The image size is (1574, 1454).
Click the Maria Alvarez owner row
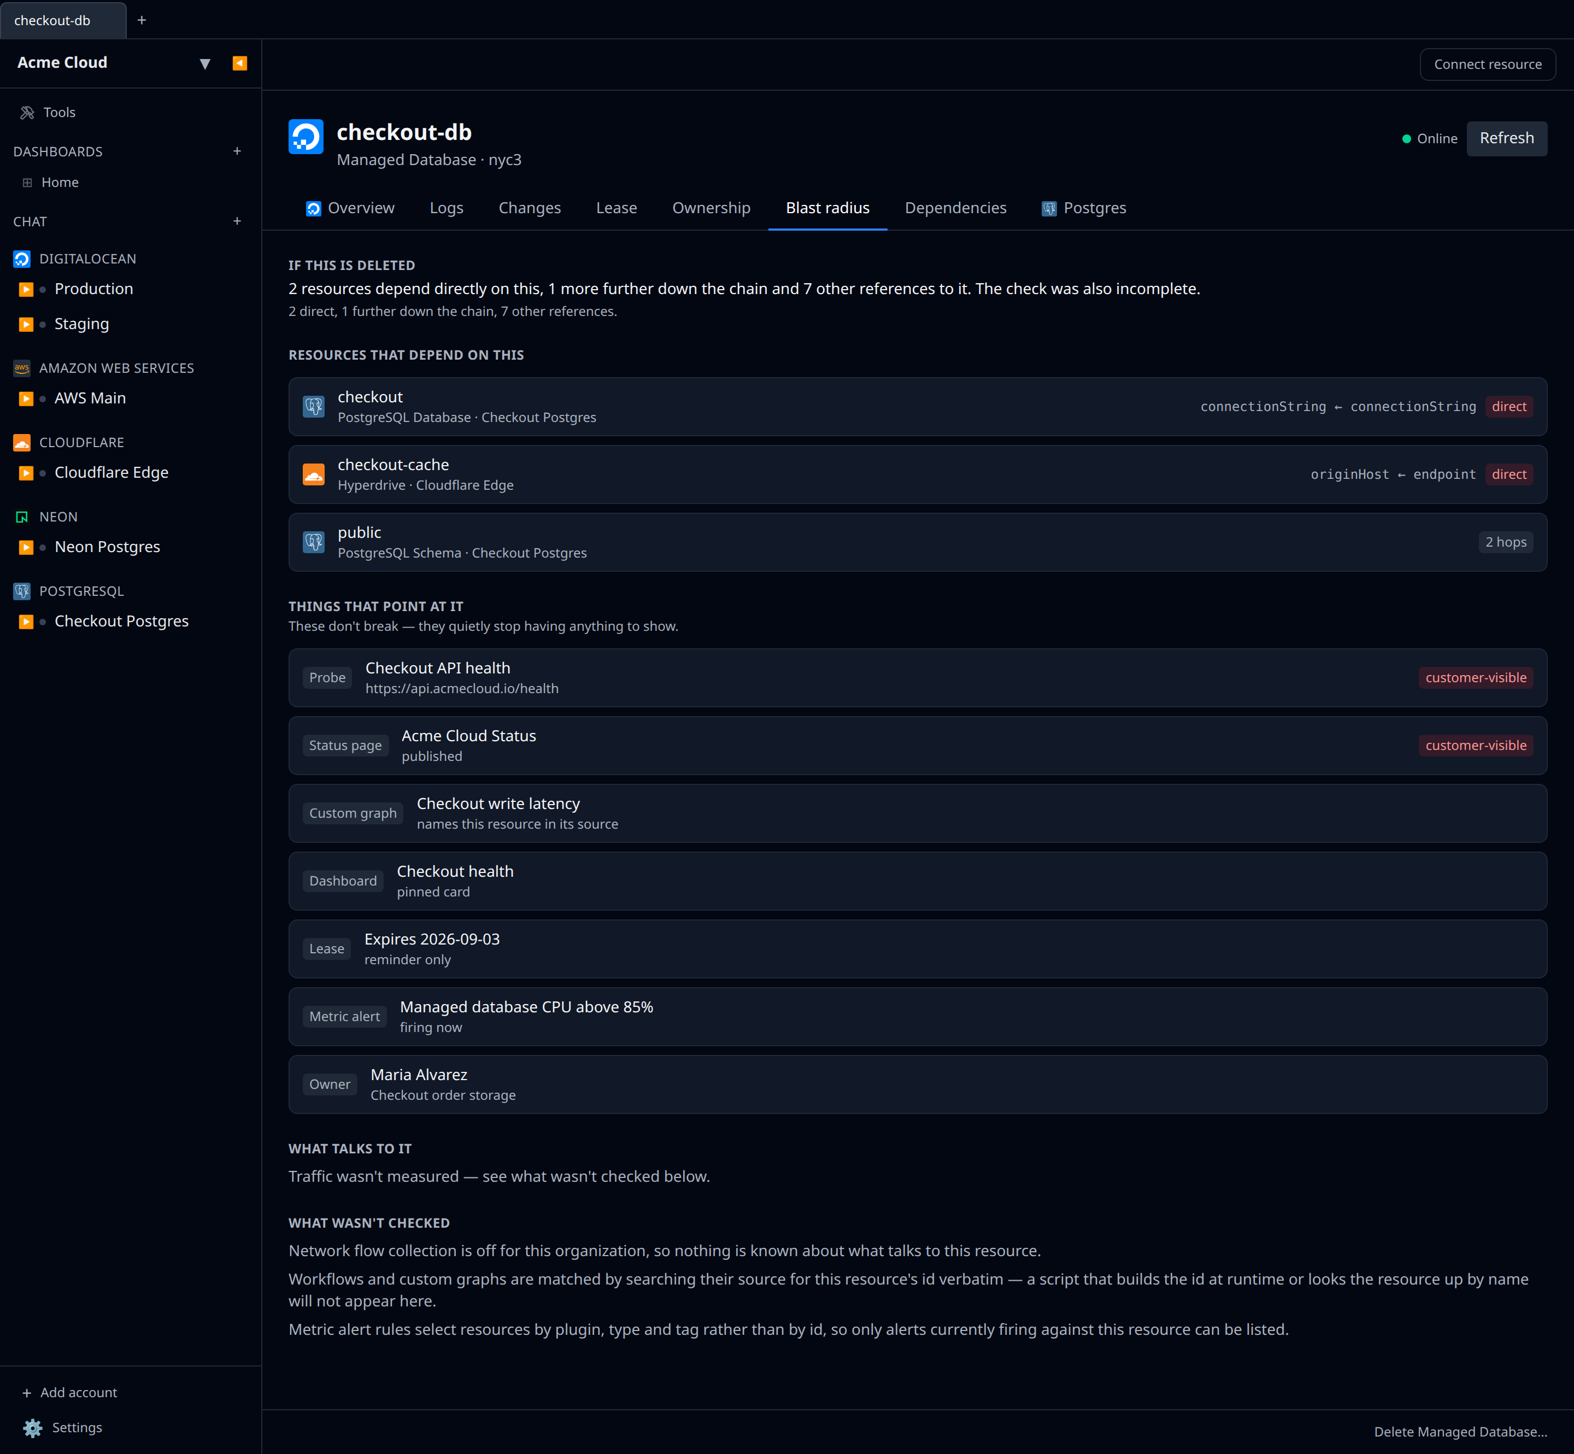tap(917, 1084)
